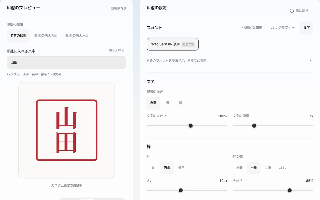Switch to 漢字 font category
The height and width of the screenshot is (200, 320).
[306, 28]
